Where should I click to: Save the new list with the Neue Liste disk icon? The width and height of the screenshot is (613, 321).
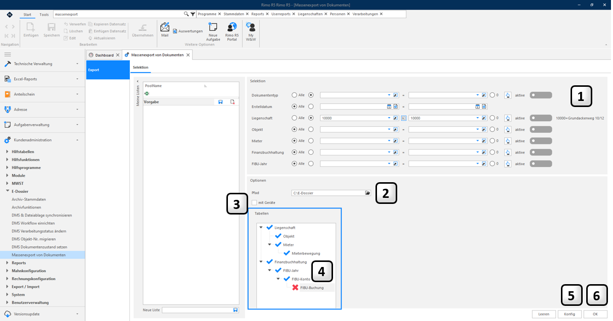coord(235,310)
